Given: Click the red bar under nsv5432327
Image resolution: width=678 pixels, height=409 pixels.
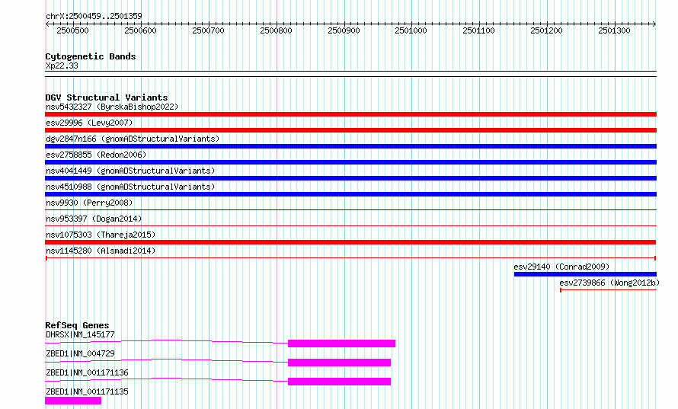Looking at the screenshot, I should (x=350, y=114).
